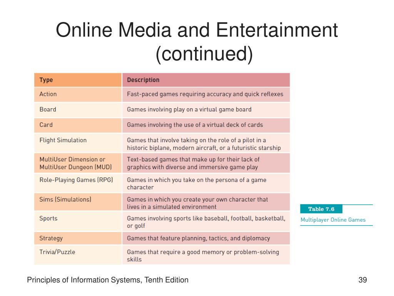
Task: Click 'create your own character' description
Action: 206,202
